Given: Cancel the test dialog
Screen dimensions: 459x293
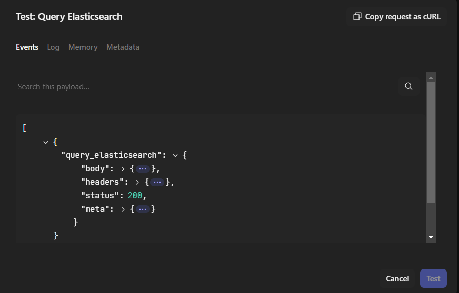Looking at the screenshot, I should coord(397,279).
